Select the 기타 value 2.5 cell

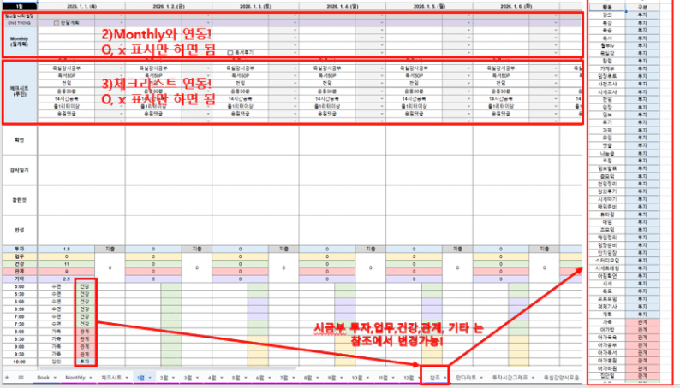tap(66, 279)
